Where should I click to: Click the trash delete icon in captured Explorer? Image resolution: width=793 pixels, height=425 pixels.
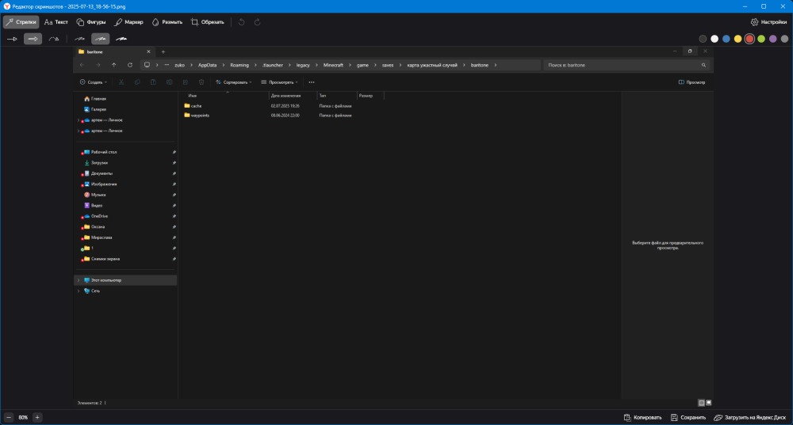pos(201,82)
